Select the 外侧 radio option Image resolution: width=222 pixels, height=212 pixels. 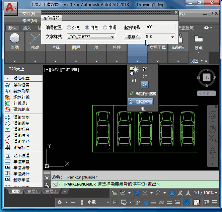tap(69, 27)
